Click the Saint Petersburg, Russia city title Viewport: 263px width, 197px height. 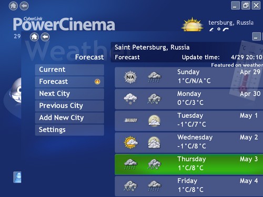point(152,47)
